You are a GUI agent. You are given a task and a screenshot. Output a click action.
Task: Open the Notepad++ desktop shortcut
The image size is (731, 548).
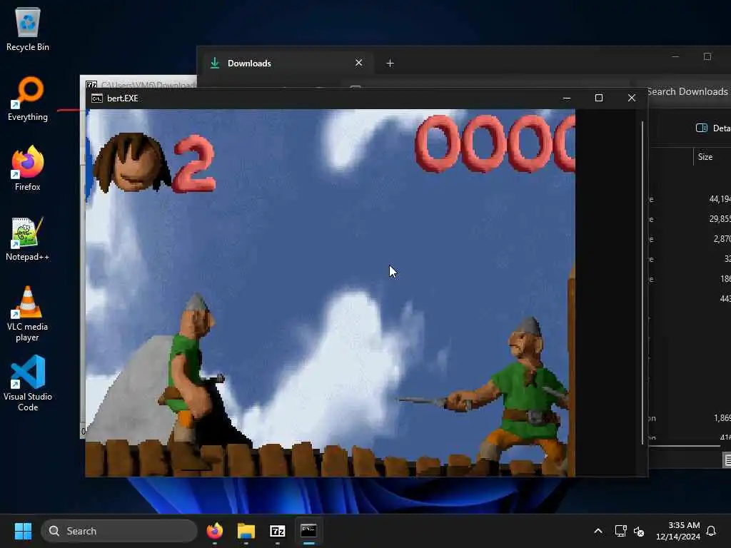pos(28,238)
